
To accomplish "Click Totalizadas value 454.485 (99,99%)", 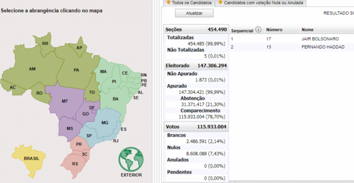I will click(206, 44).
